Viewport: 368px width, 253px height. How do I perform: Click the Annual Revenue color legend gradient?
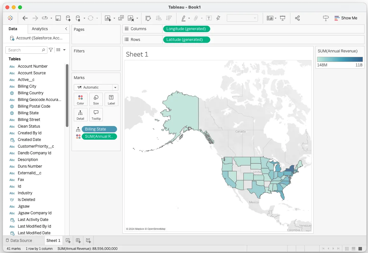(340, 59)
